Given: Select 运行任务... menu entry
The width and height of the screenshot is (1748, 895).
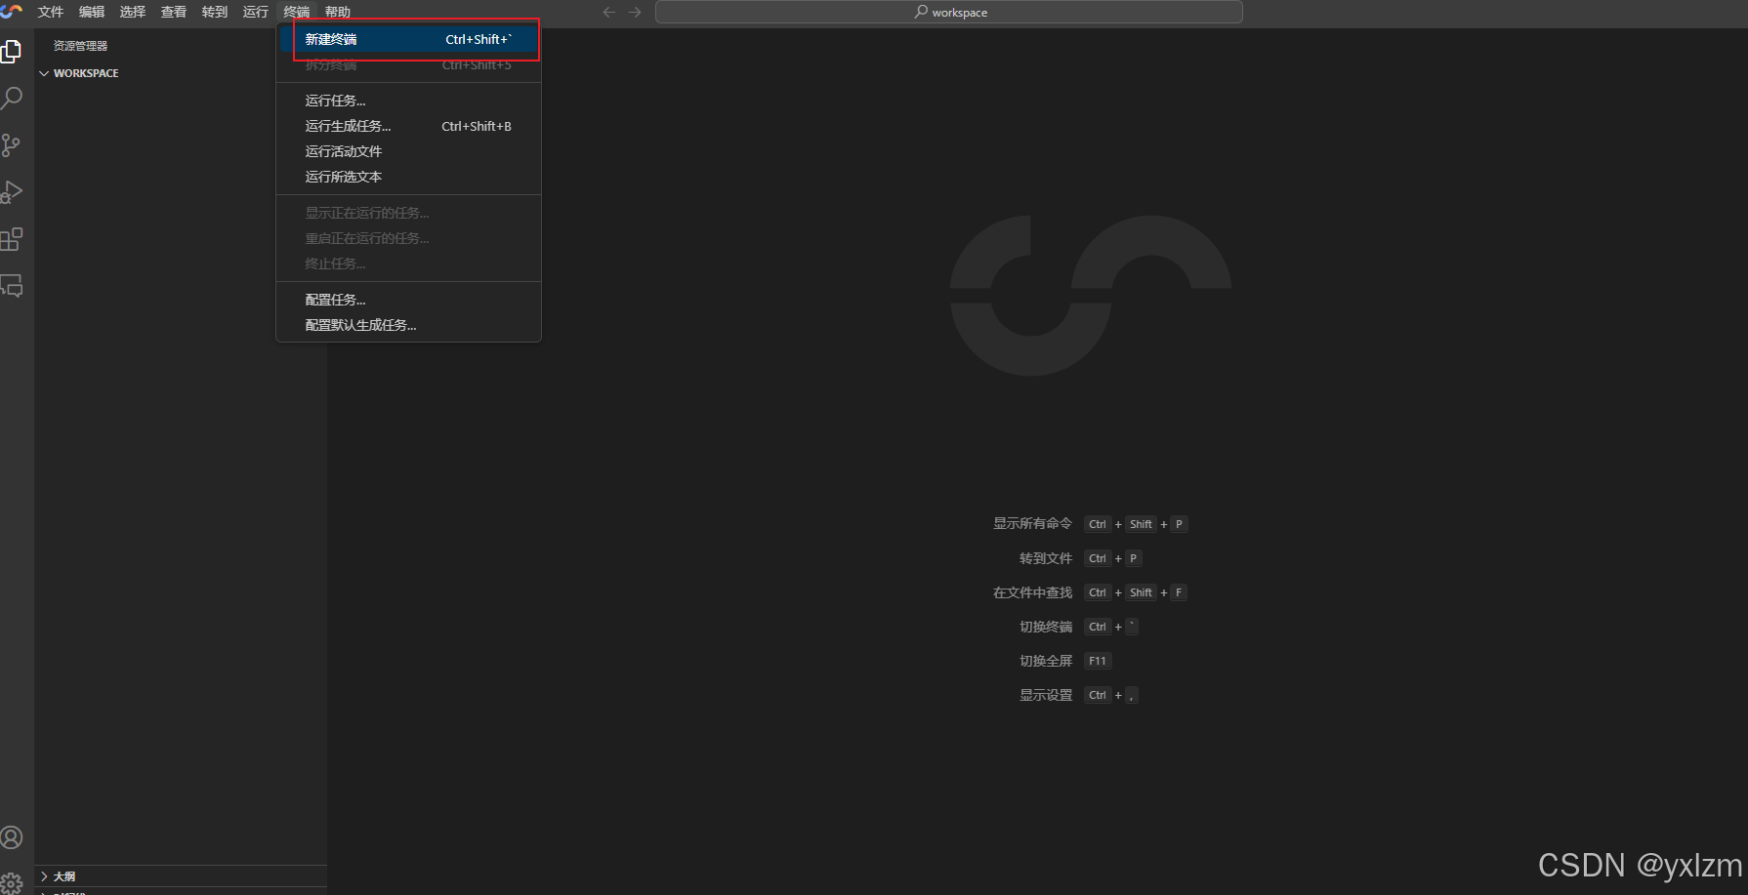Looking at the screenshot, I should 408,101.
